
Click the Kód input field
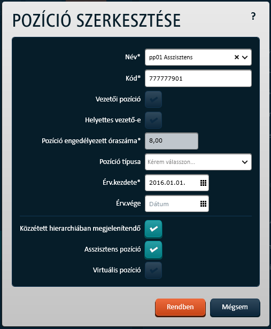(x=198, y=79)
